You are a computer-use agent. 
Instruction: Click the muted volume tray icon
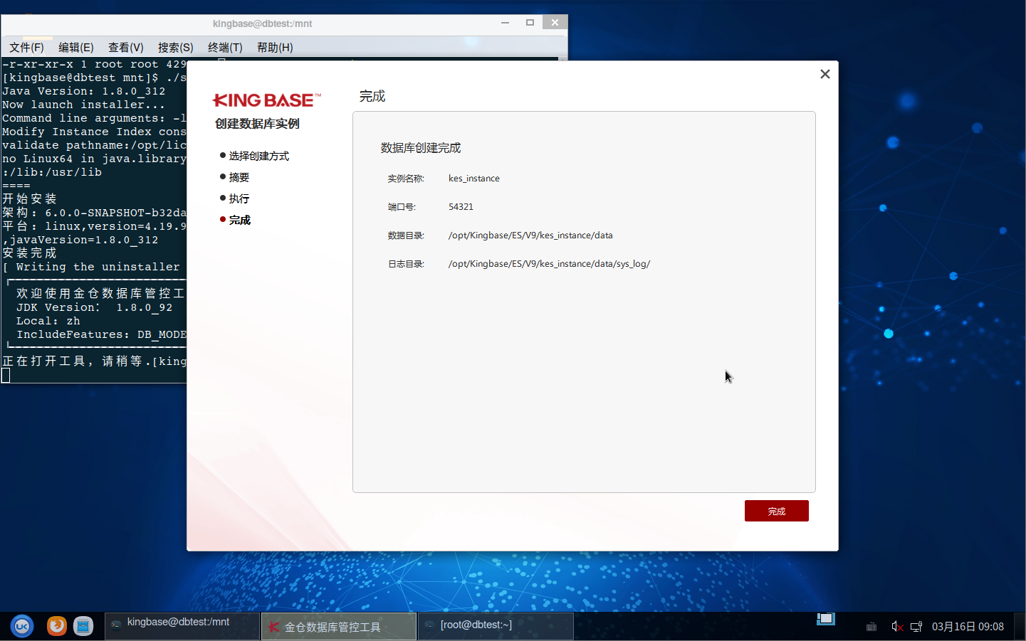pyautogui.click(x=897, y=627)
